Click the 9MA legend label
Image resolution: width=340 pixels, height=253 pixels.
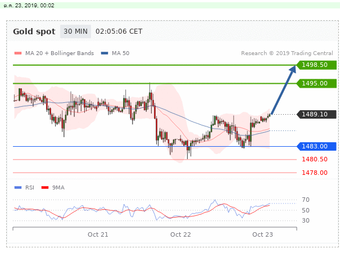coord(58,187)
